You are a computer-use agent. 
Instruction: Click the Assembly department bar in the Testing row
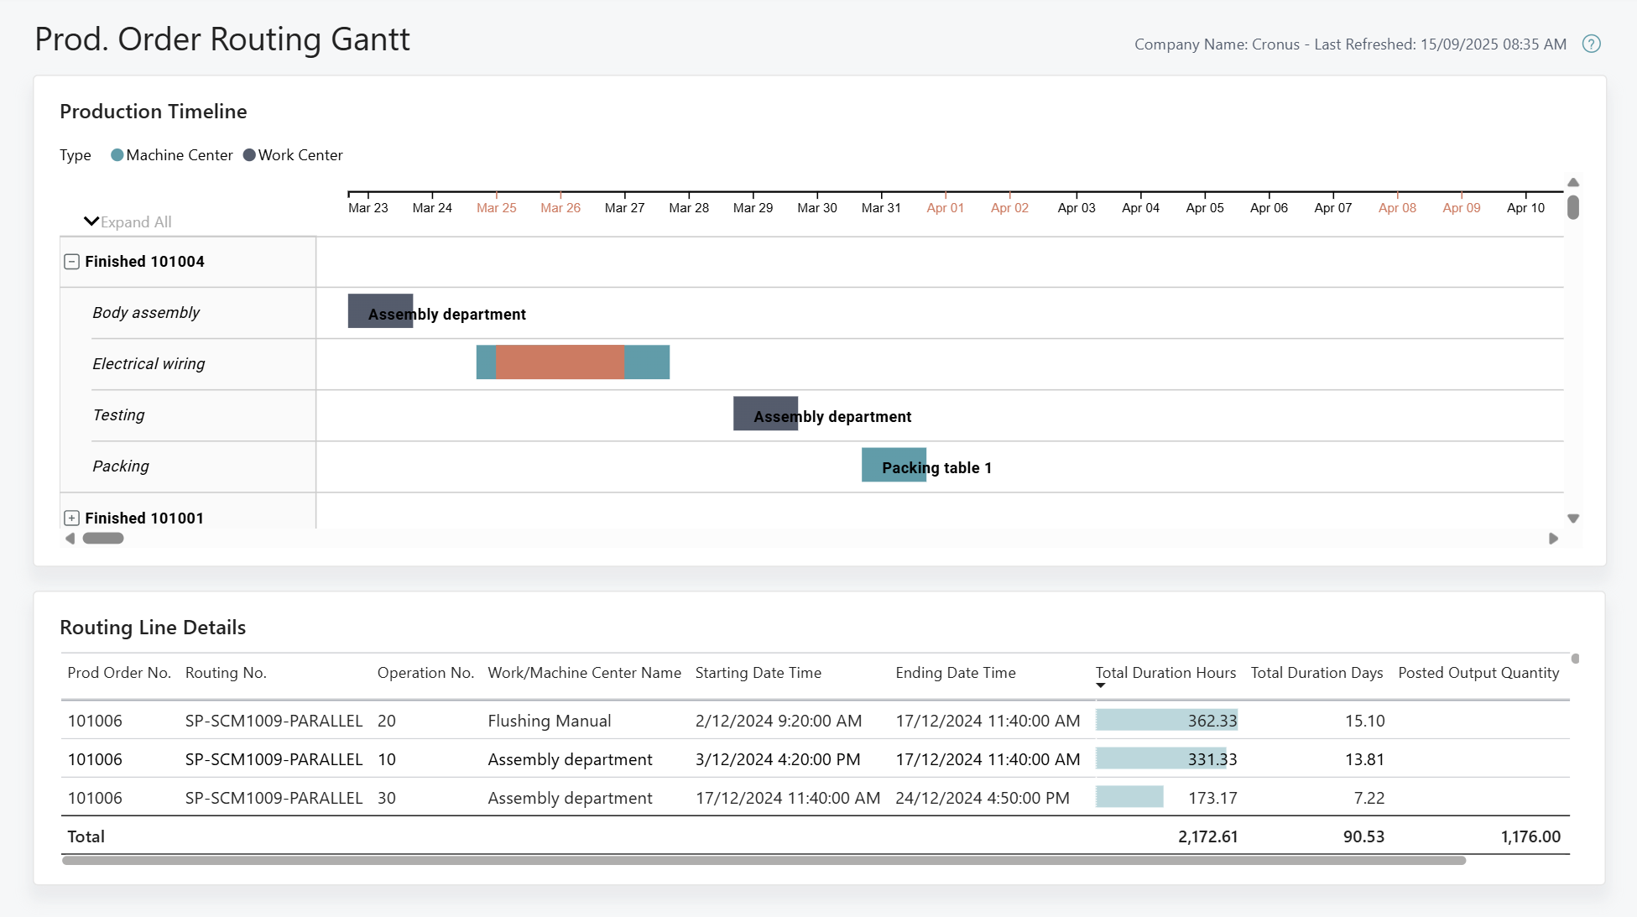click(765, 413)
